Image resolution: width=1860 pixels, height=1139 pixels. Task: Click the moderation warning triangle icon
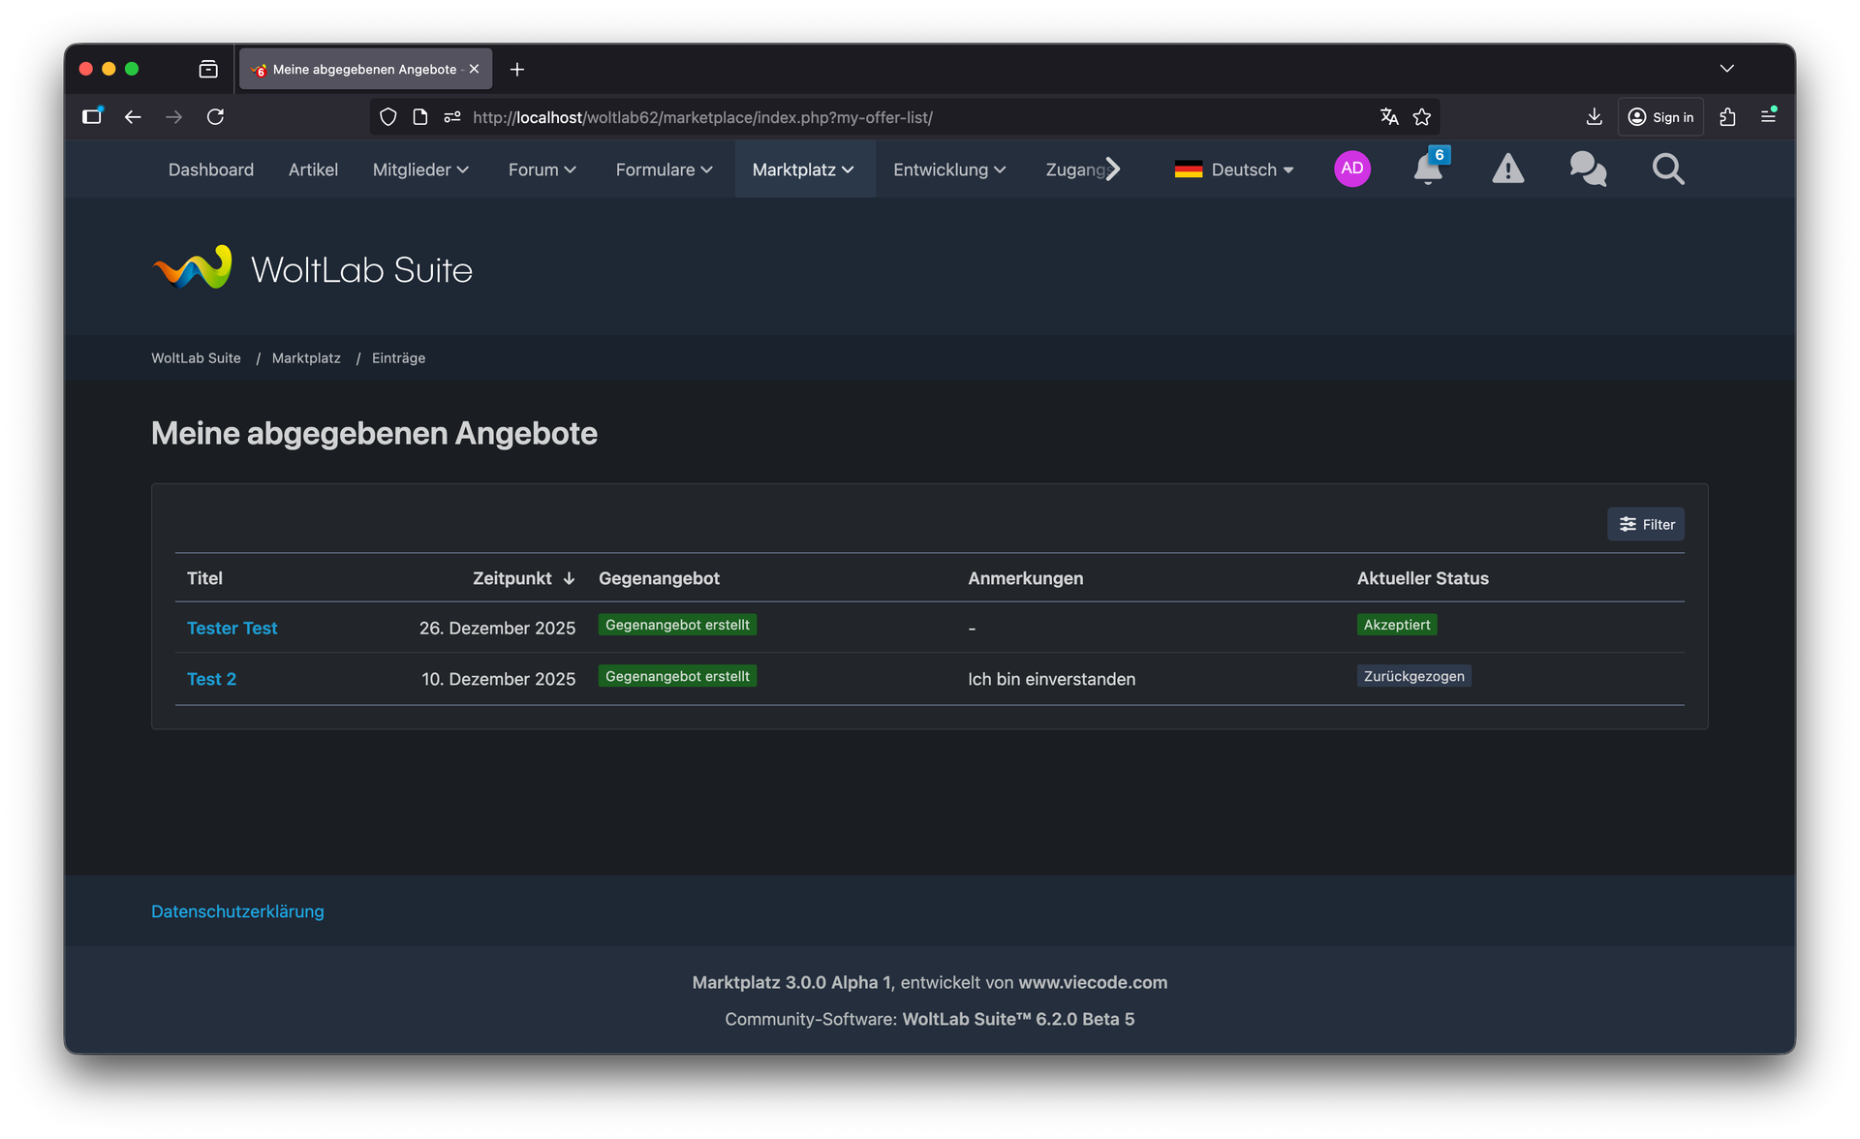tap(1507, 169)
